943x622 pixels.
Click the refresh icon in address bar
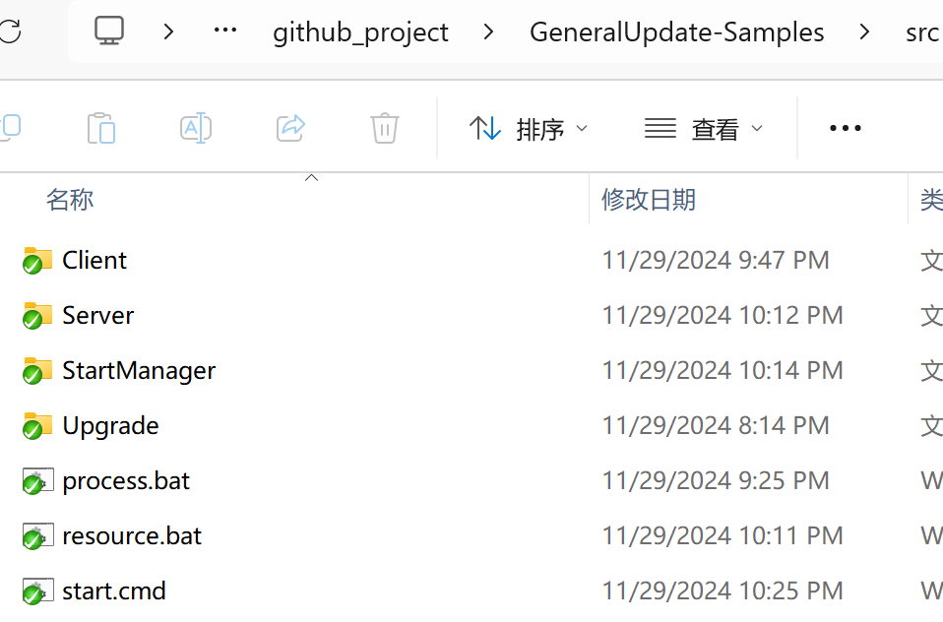[10, 31]
